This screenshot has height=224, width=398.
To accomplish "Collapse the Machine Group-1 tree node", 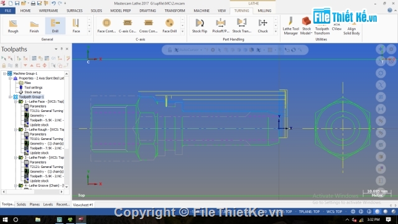I will [x=4, y=73].
